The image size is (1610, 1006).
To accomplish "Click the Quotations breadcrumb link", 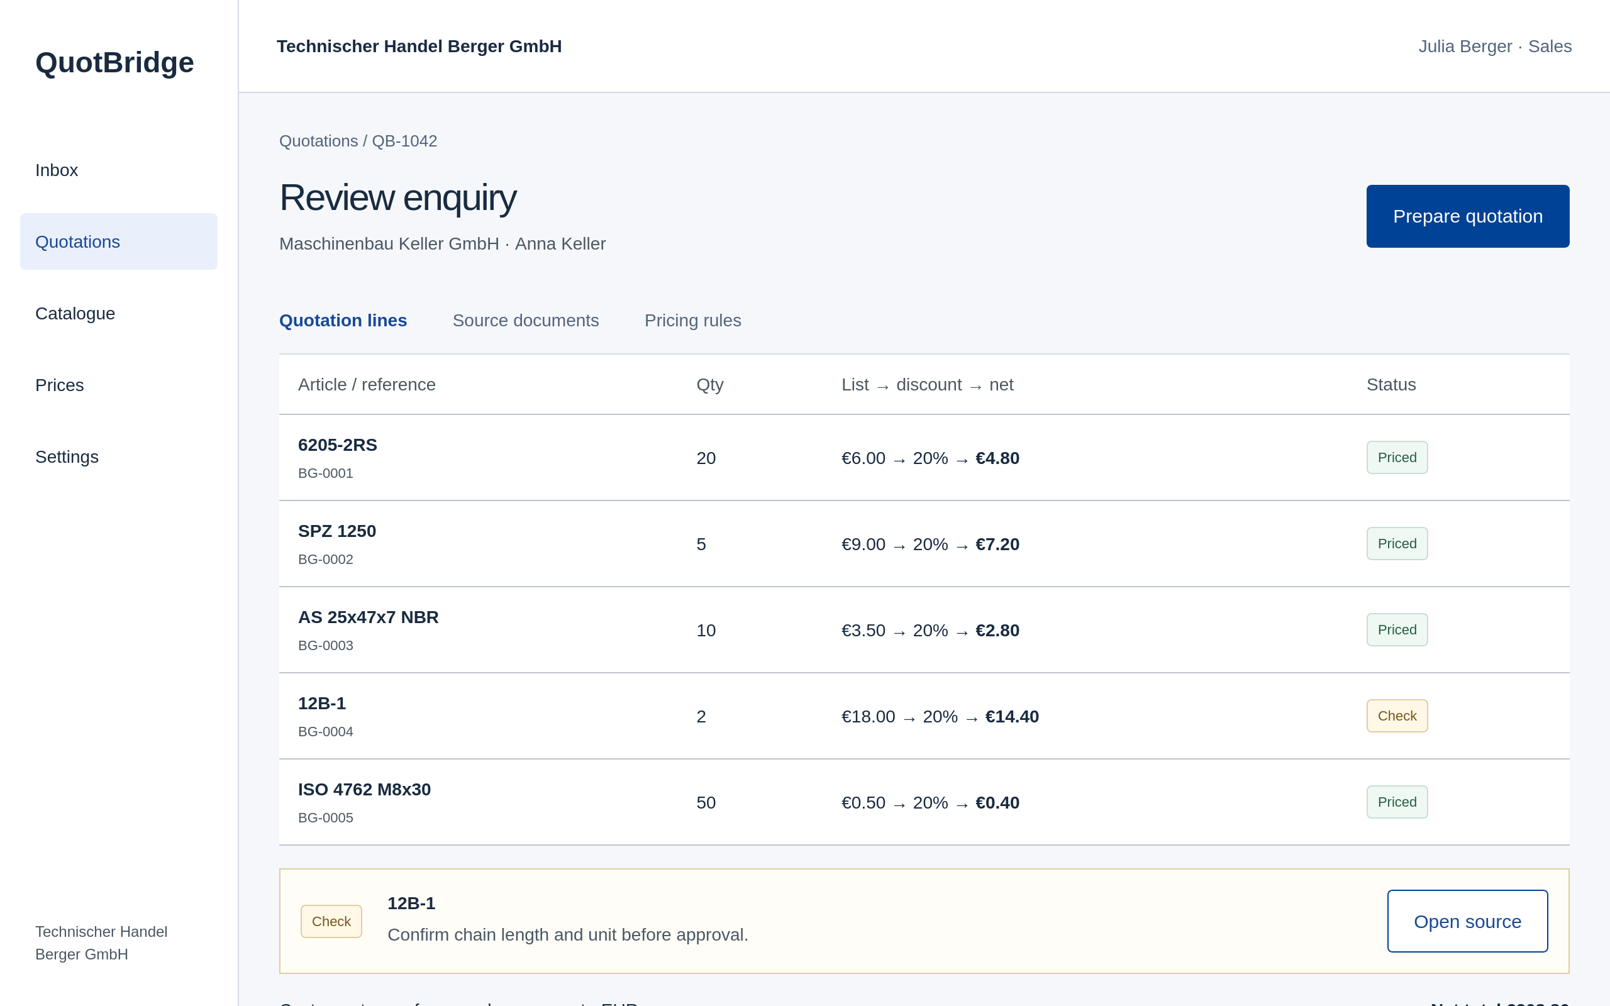I will tap(319, 141).
